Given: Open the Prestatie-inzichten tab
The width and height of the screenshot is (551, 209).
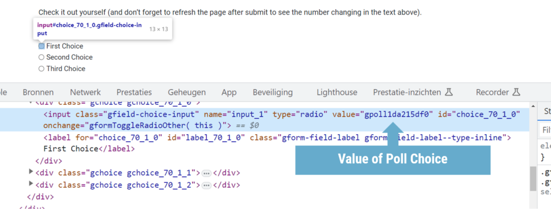Looking at the screenshot, I should [x=407, y=92].
